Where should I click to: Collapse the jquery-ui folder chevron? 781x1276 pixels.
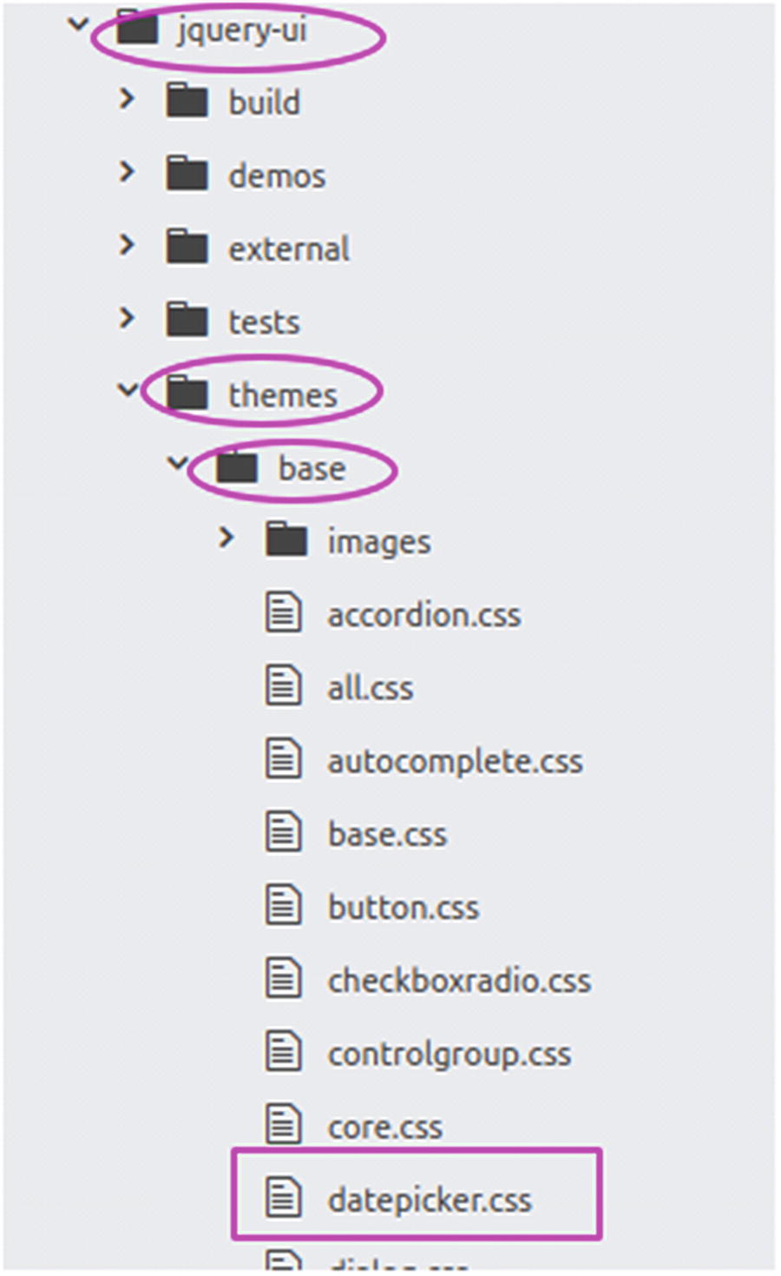(x=78, y=25)
